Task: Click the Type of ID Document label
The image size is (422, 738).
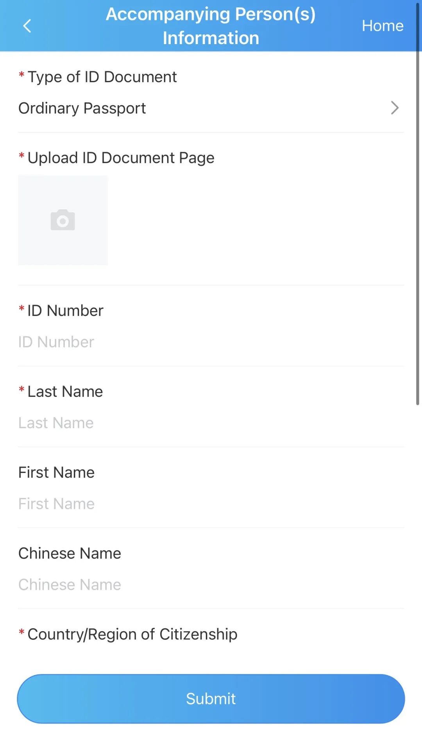Action: (x=102, y=77)
